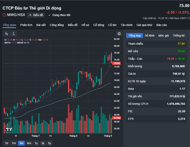
Task: Click the plus Biểu đồ button
Action: point(36,15)
